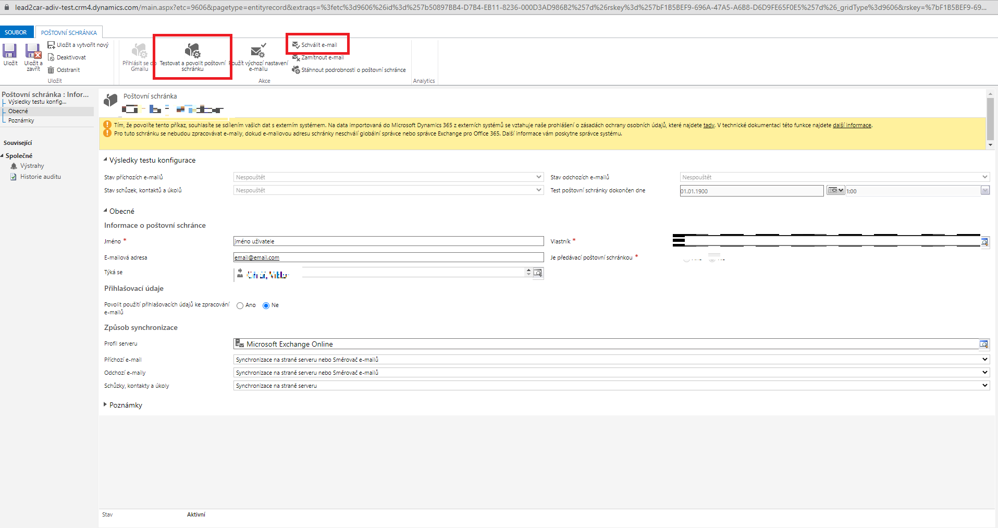Click the Uložit a zavřít icon
The width and height of the screenshot is (998, 528).
33,51
